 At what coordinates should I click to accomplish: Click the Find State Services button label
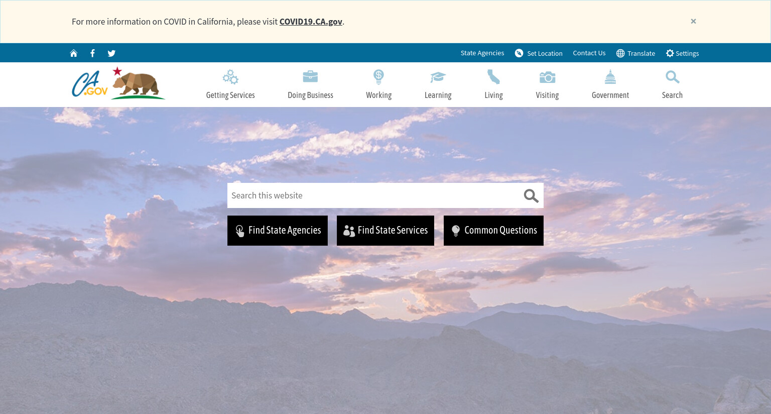click(393, 230)
